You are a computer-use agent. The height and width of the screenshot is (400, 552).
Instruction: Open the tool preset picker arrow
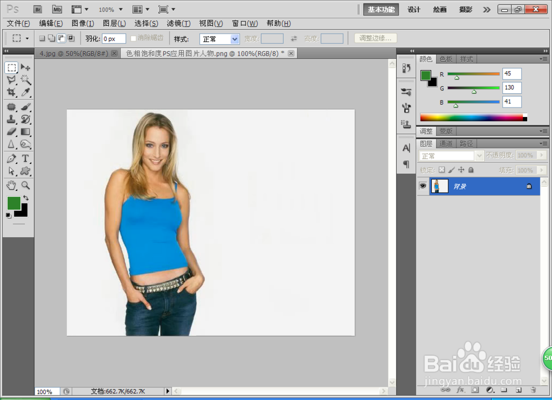click(27, 39)
